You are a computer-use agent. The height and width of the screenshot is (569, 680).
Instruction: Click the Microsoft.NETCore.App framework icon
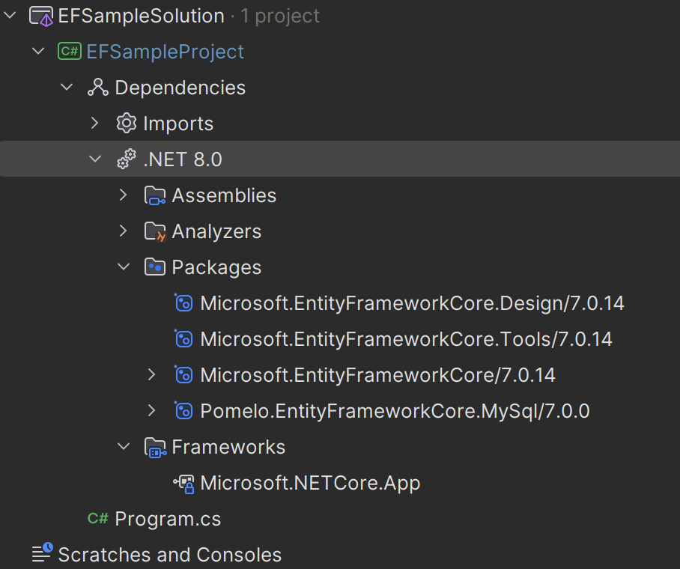(184, 484)
